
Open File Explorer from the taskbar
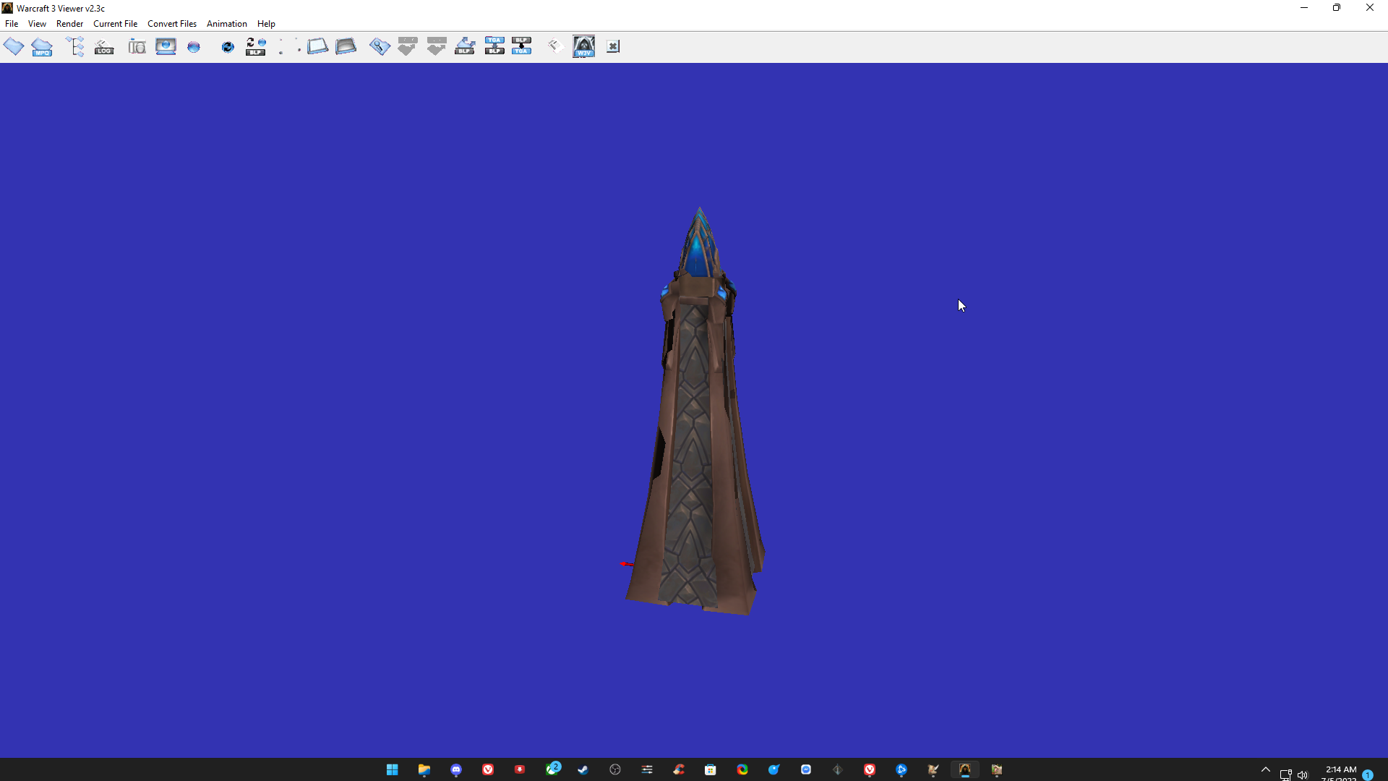424,769
